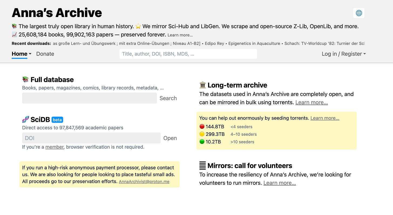Click the 144.8TB size value

[x=215, y=127]
